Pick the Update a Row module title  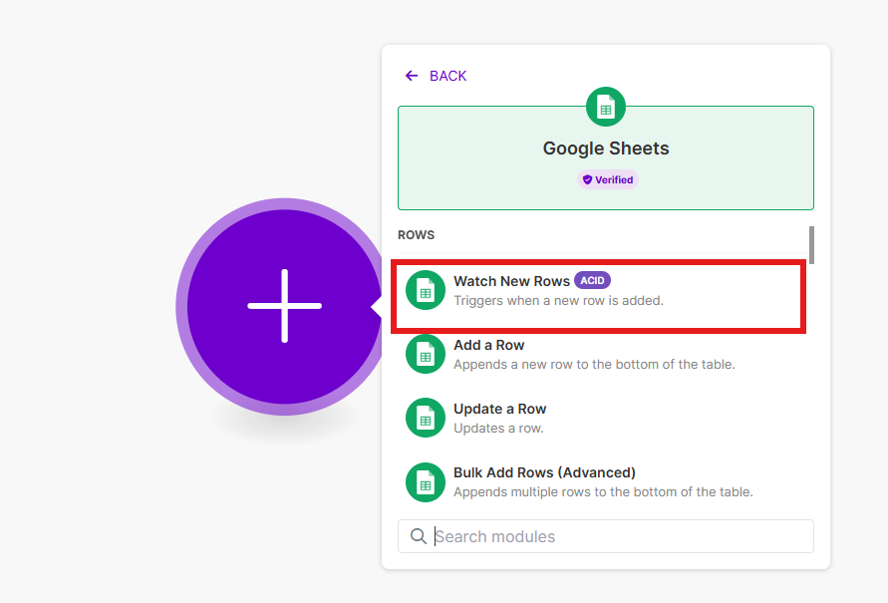click(499, 409)
